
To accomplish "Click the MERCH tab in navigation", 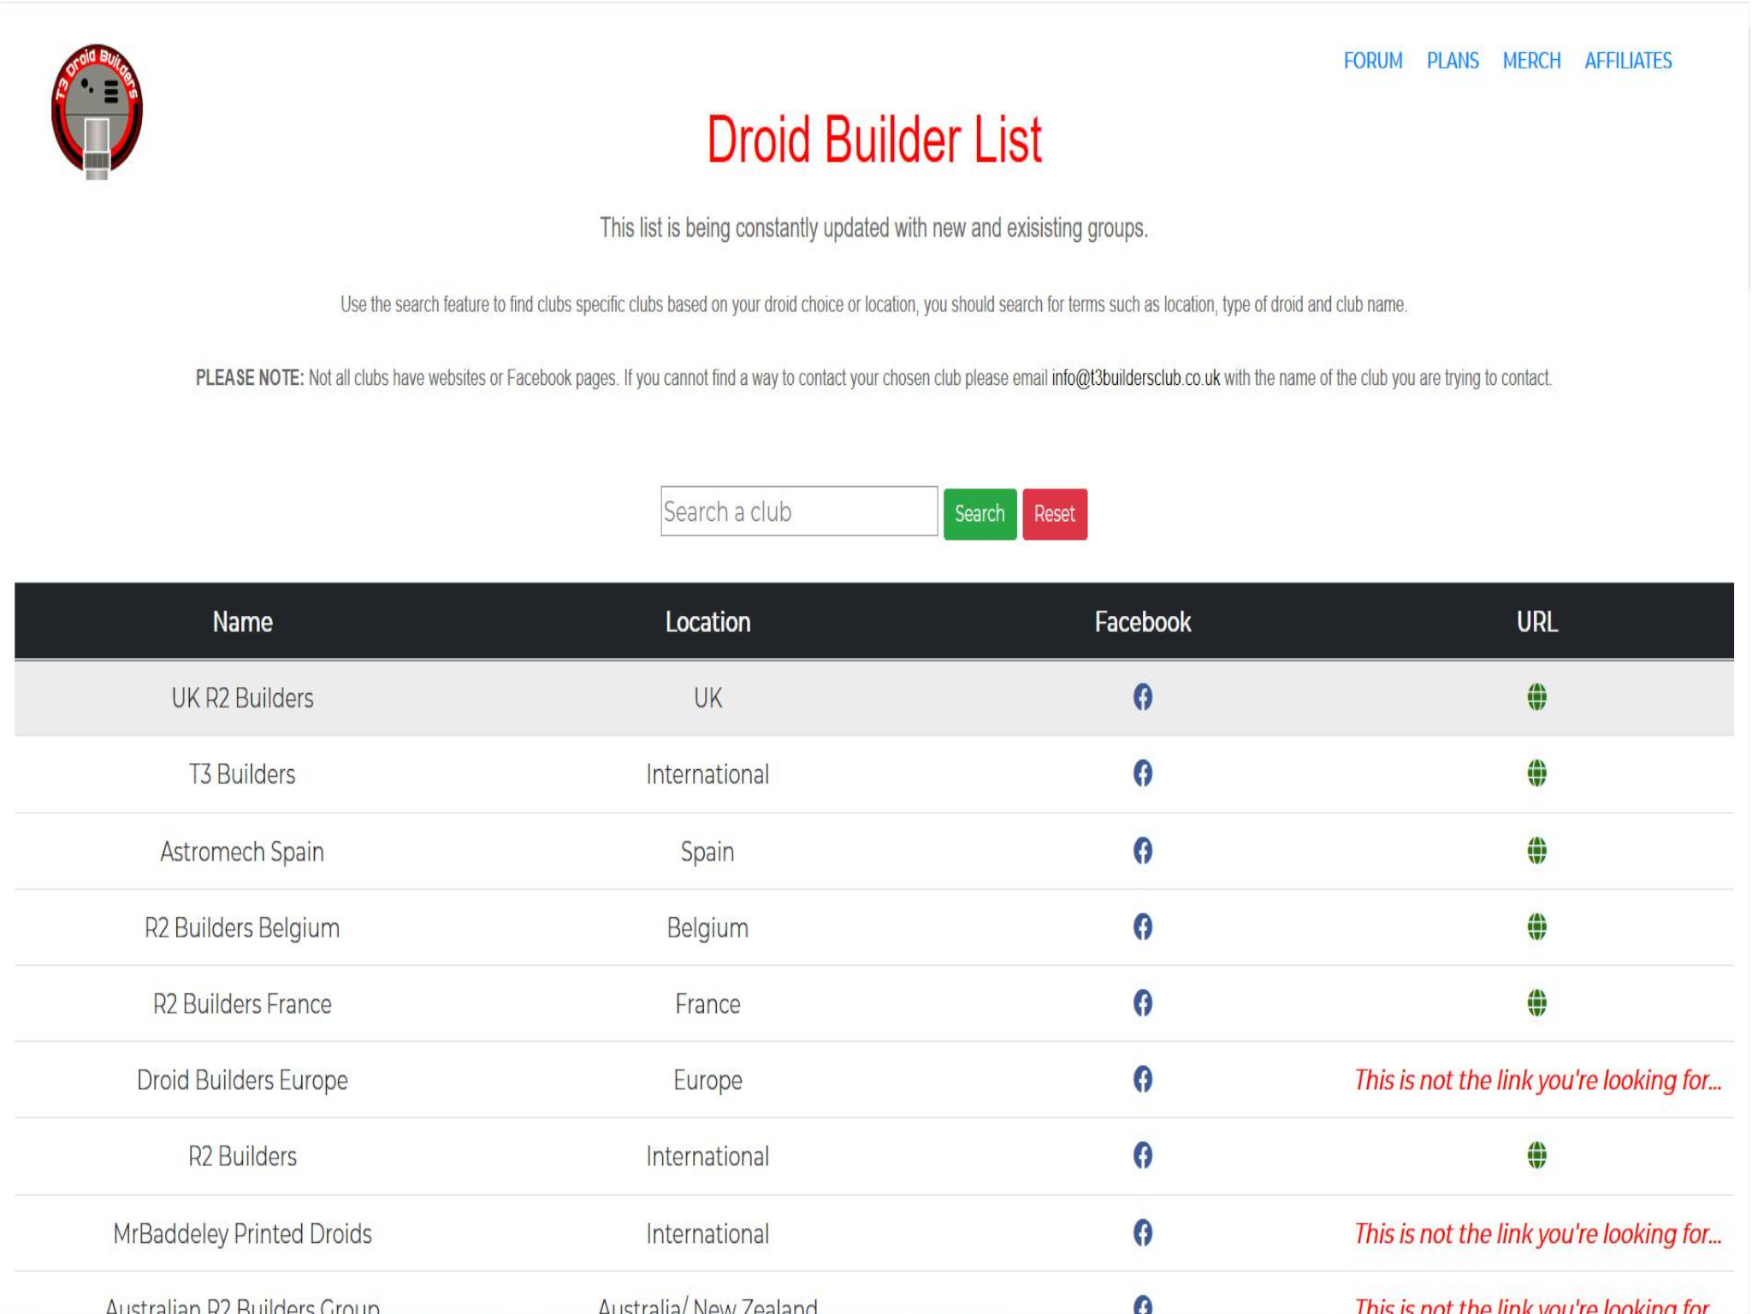I will coord(1531,61).
